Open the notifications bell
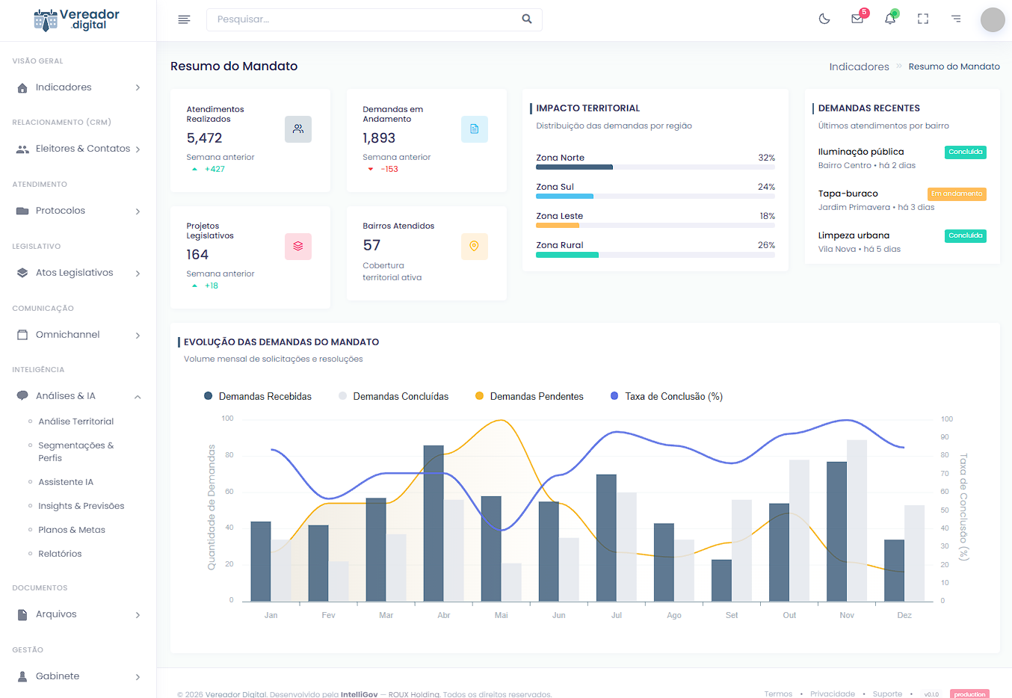The image size is (1012, 698). pos(890,19)
